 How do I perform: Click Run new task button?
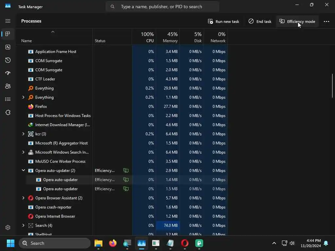tap(223, 21)
